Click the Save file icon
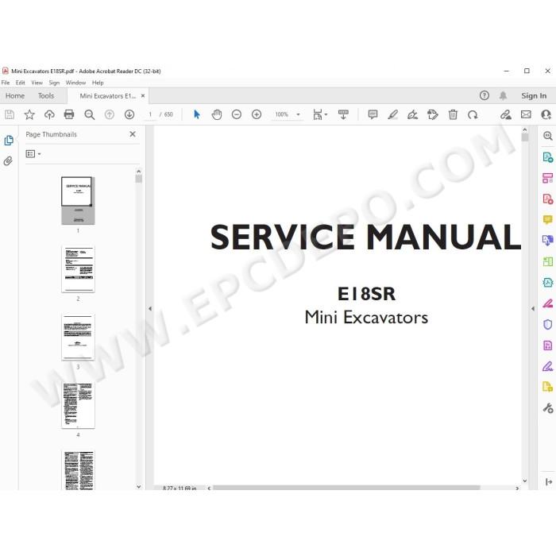Viewport: 556px width, 556px height. pos(10,114)
